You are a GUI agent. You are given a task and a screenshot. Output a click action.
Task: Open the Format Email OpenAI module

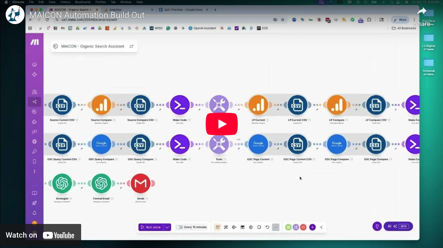[x=101, y=183]
